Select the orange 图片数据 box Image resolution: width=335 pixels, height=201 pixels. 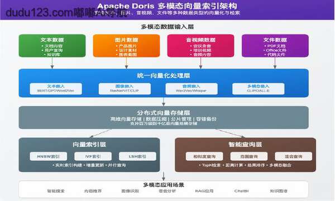pyautogui.click(x=126, y=46)
